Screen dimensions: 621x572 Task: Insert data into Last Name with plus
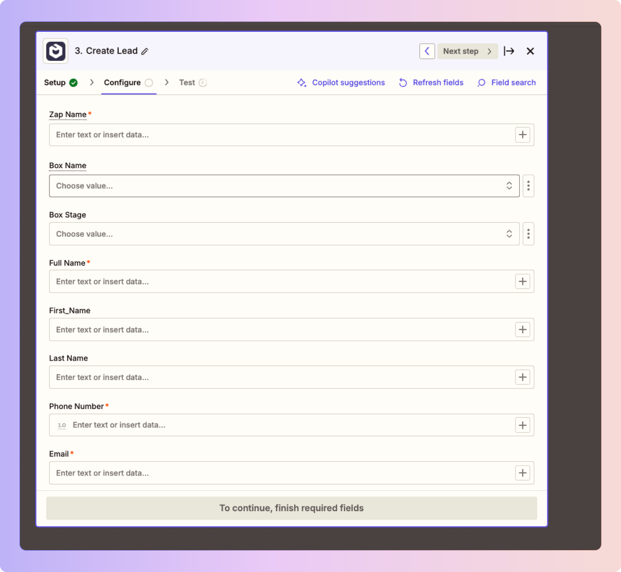click(523, 377)
